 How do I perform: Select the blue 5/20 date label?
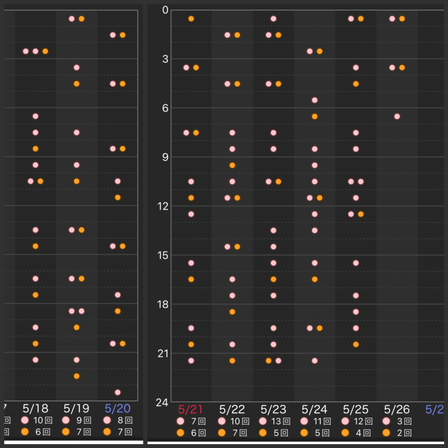pyautogui.click(x=118, y=408)
